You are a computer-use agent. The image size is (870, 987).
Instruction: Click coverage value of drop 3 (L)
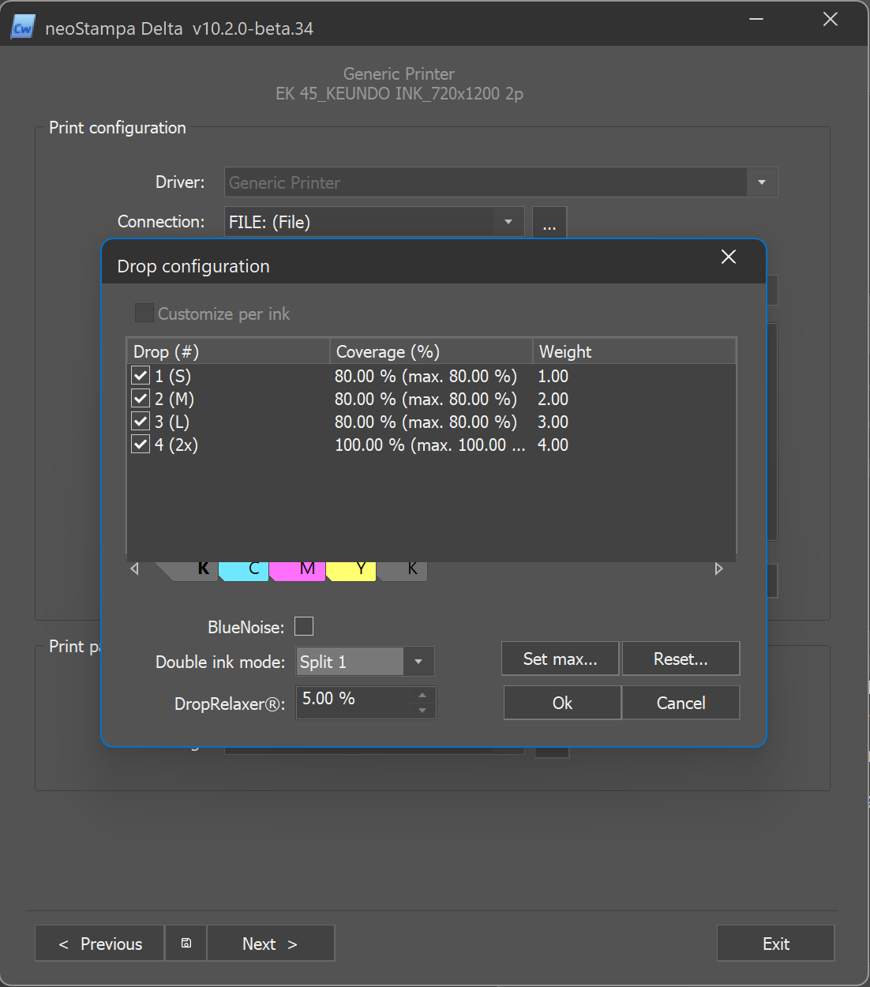tap(426, 422)
